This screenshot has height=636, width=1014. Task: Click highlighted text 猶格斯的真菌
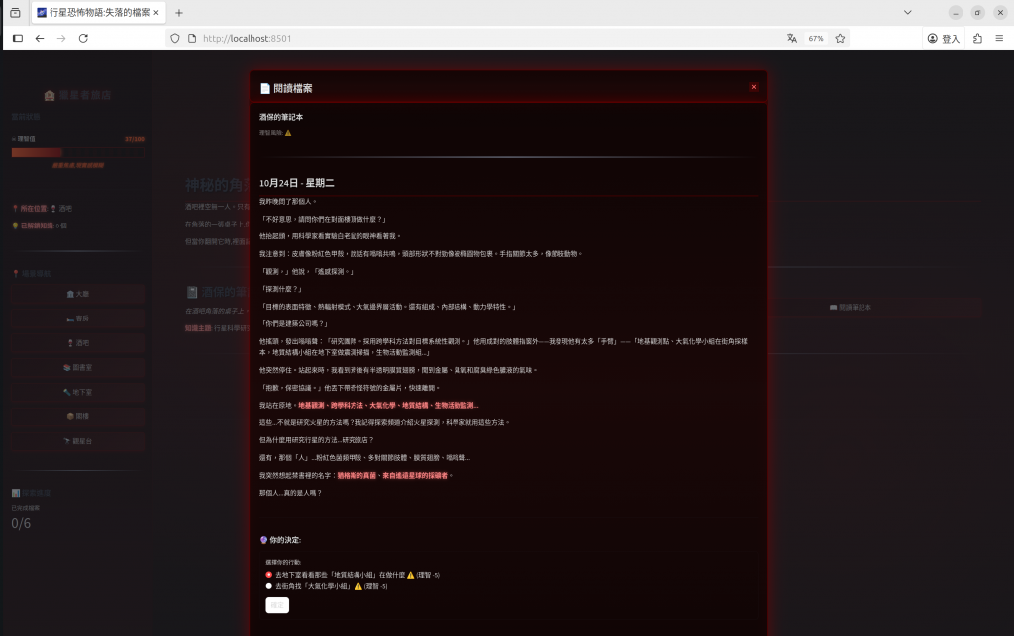tap(356, 475)
